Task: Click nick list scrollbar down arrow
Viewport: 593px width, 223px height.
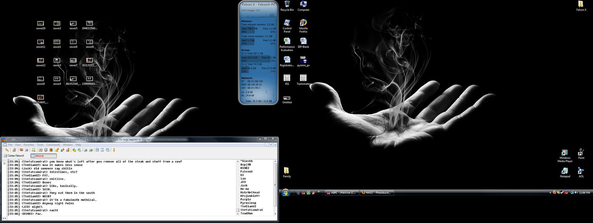Action: click(275, 214)
